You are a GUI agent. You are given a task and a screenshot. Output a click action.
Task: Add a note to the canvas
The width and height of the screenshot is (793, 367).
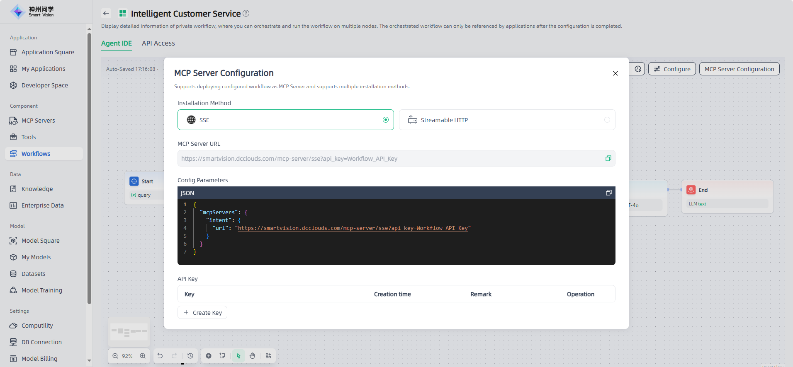point(222,356)
